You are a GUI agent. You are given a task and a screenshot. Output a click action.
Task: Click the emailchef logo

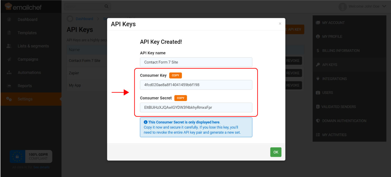23,6
